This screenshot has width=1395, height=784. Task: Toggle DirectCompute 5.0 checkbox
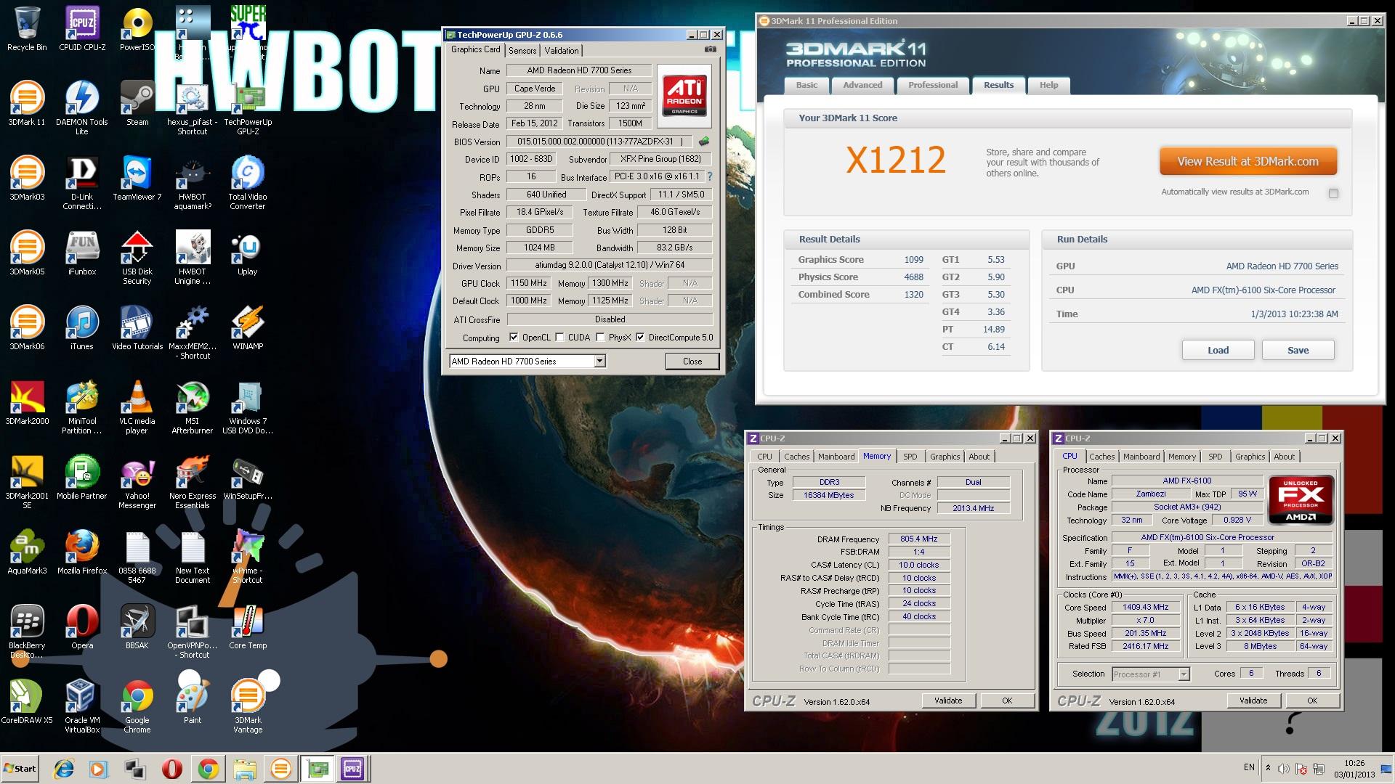tap(640, 337)
